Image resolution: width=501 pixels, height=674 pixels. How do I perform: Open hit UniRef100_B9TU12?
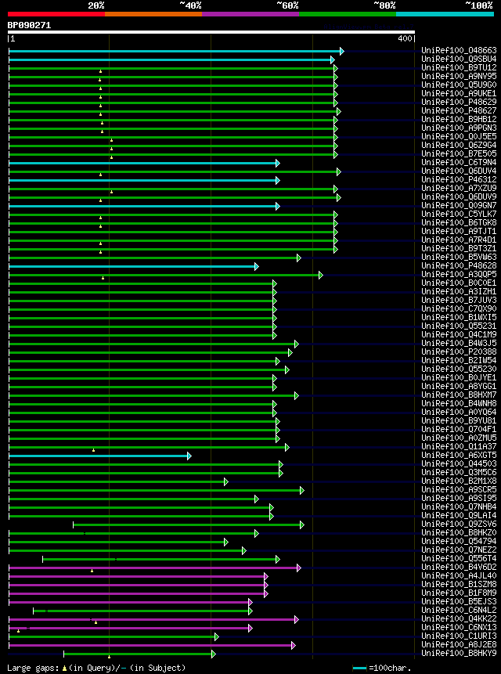(x=459, y=67)
